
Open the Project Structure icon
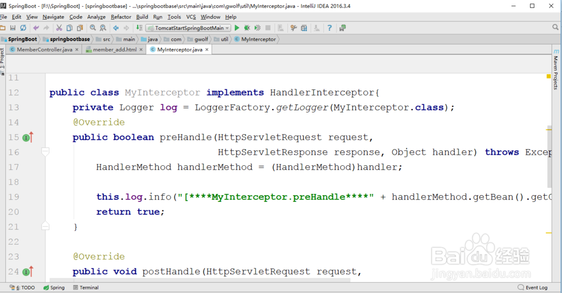pos(304,28)
